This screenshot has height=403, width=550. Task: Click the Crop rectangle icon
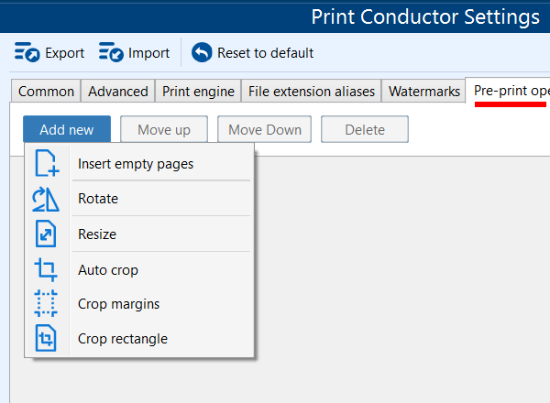pos(46,338)
